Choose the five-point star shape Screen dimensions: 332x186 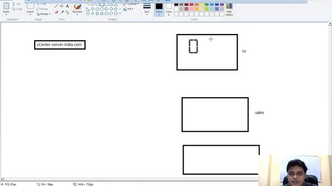[97, 13]
